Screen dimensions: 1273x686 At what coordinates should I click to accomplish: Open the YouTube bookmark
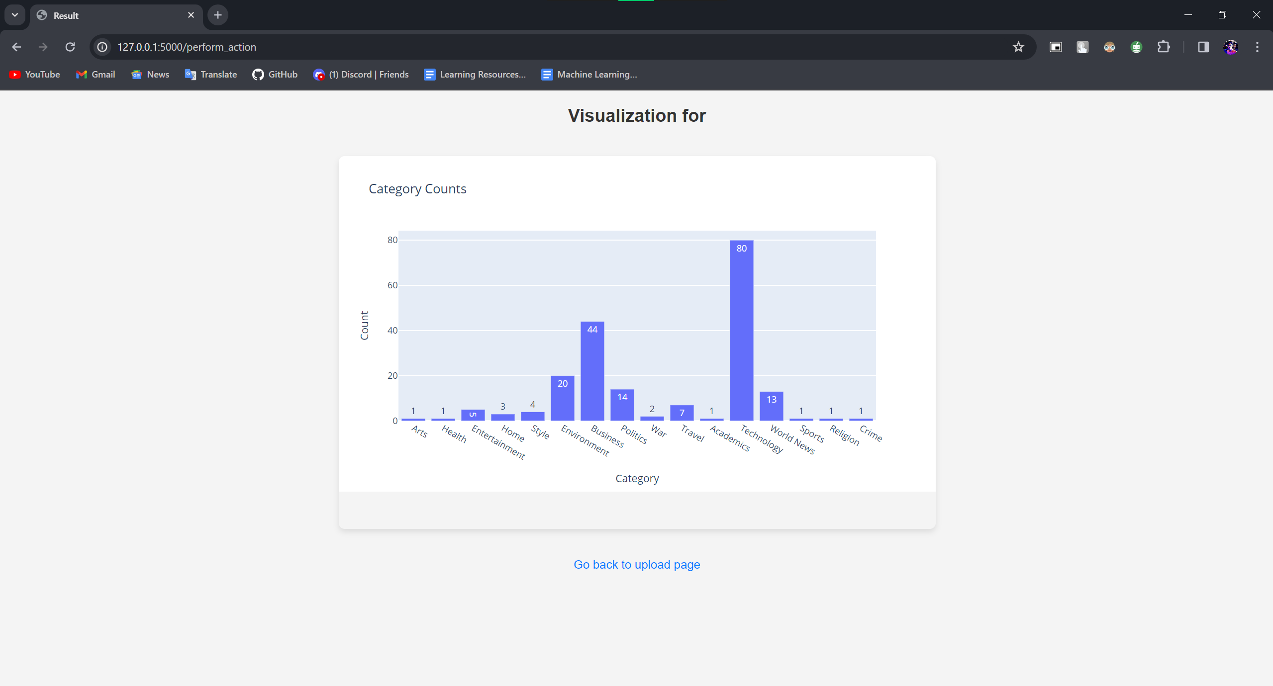pyautogui.click(x=34, y=74)
